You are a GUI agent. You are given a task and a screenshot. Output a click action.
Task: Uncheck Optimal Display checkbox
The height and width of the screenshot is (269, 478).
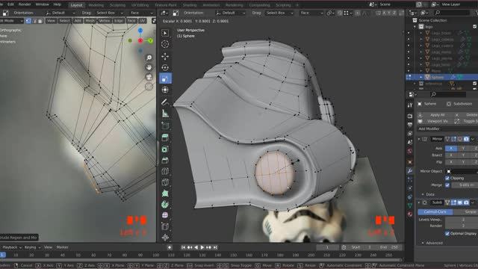[447, 234]
